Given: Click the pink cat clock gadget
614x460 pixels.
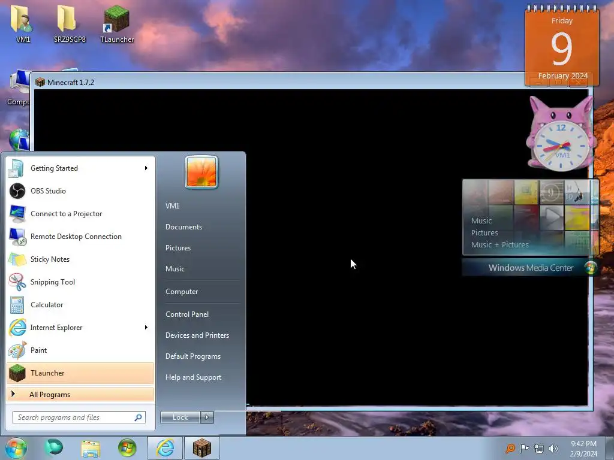Looking at the screenshot, I should point(561,133).
